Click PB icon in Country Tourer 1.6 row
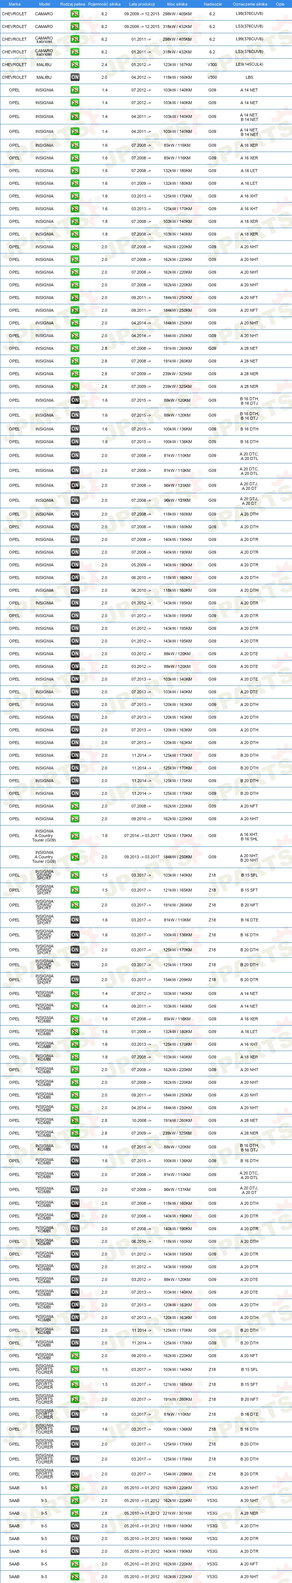292x1583 pixels. (74, 836)
